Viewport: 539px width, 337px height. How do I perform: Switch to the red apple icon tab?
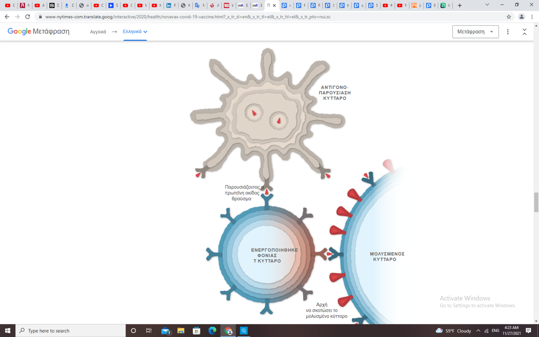point(214,5)
